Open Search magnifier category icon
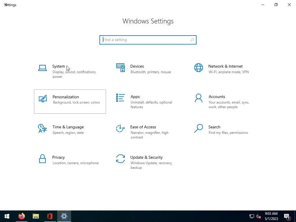This screenshot has height=222, width=296. coord(199,128)
